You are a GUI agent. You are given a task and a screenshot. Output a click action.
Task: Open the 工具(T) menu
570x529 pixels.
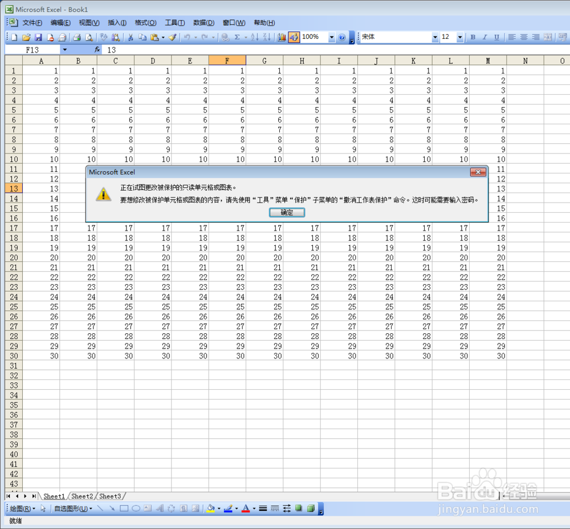[175, 23]
